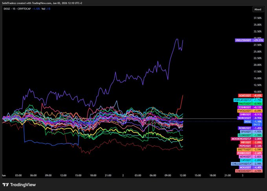Select the MEWUSDT series label

tap(245, 156)
